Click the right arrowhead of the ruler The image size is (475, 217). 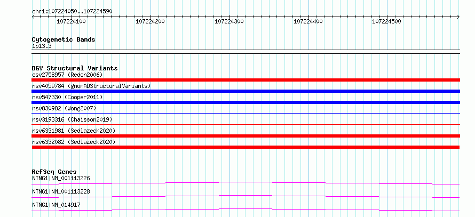(458, 17)
